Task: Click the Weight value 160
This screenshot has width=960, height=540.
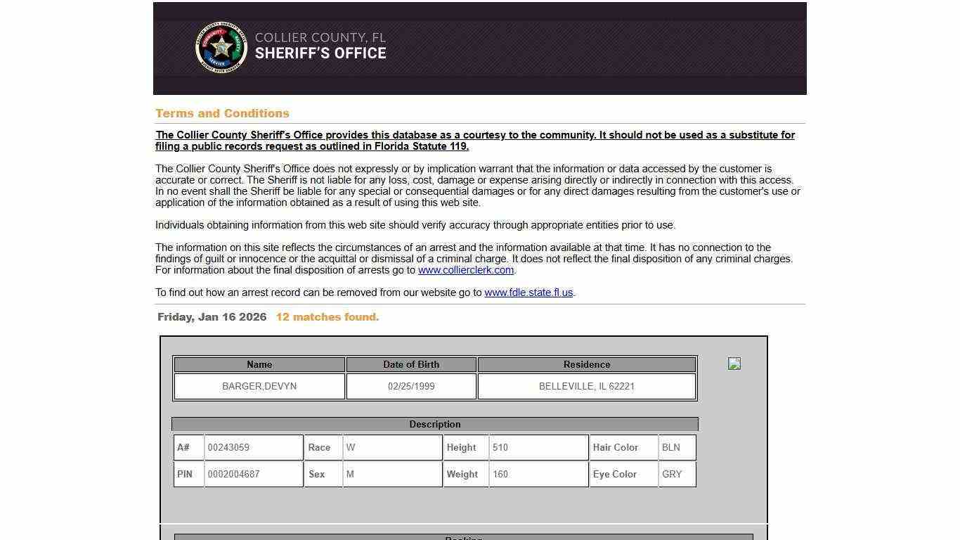Action: 500,474
